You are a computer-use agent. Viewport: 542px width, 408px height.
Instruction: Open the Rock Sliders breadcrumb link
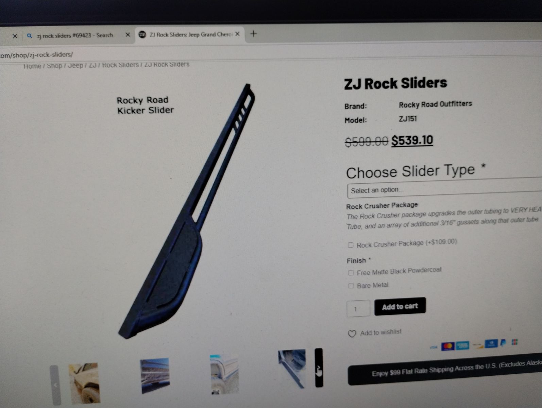pyautogui.click(x=120, y=65)
